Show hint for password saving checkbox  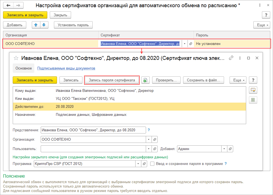(226, 164)
